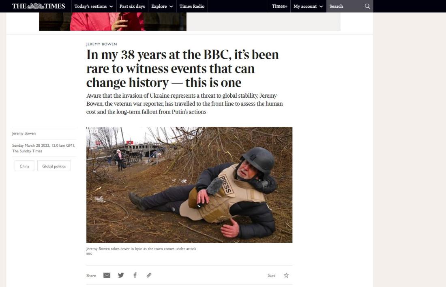Share article on Twitter bird icon
Screen dimensions: 446x287
coord(121,275)
